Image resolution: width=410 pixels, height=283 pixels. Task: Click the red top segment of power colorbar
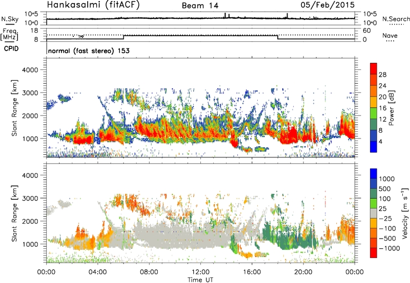[x=374, y=68]
